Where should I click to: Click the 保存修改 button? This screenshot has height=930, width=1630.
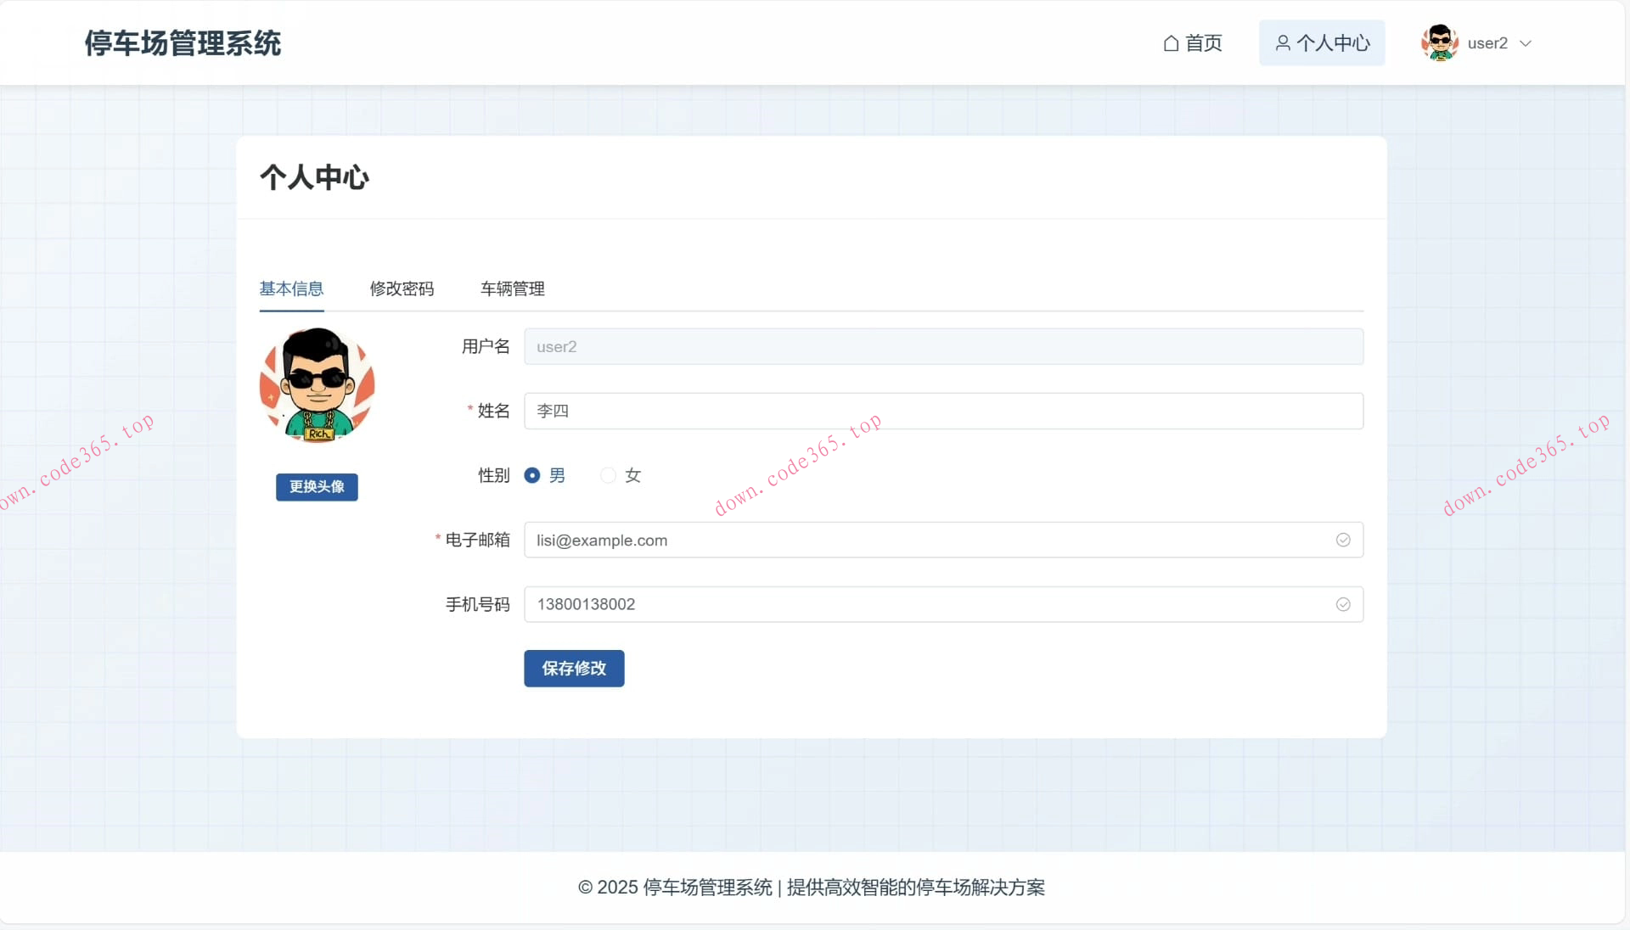tap(574, 669)
